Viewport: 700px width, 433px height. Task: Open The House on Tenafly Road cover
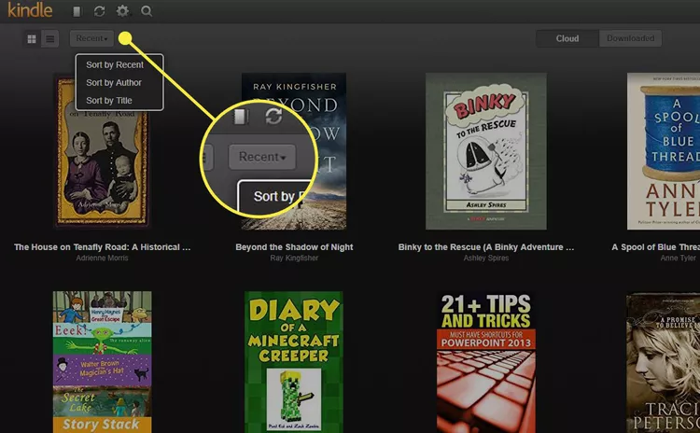tap(102, 151)
